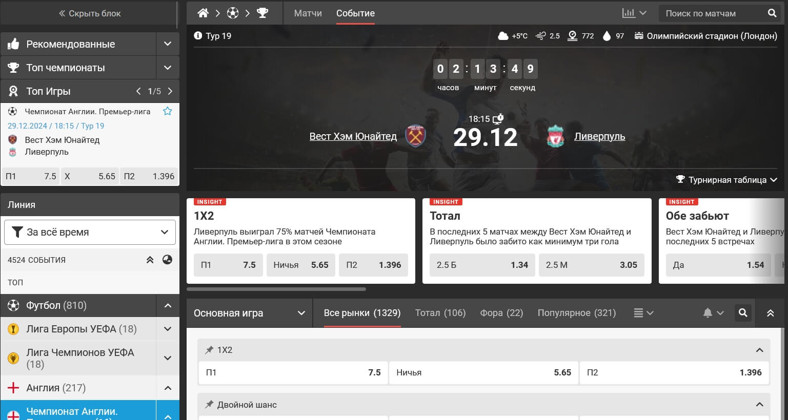Screen dimensions: 788x420
Task: Switch to the Событие tab
Action: pos(355,13)
